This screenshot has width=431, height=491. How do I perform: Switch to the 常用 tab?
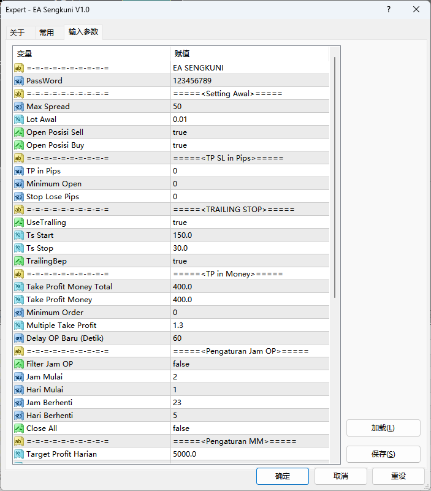pos(46,33)
